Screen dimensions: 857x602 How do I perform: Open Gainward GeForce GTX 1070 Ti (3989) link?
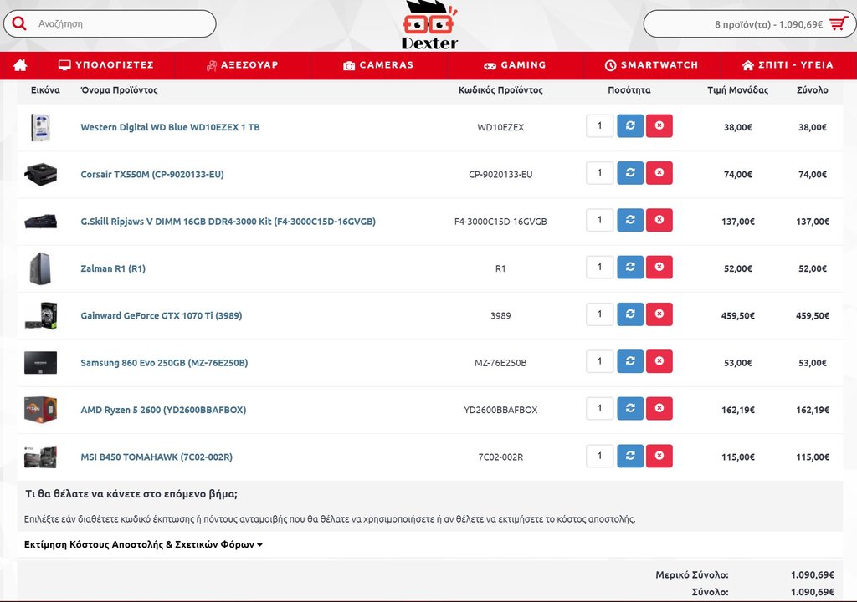click(x=162, y=315)
